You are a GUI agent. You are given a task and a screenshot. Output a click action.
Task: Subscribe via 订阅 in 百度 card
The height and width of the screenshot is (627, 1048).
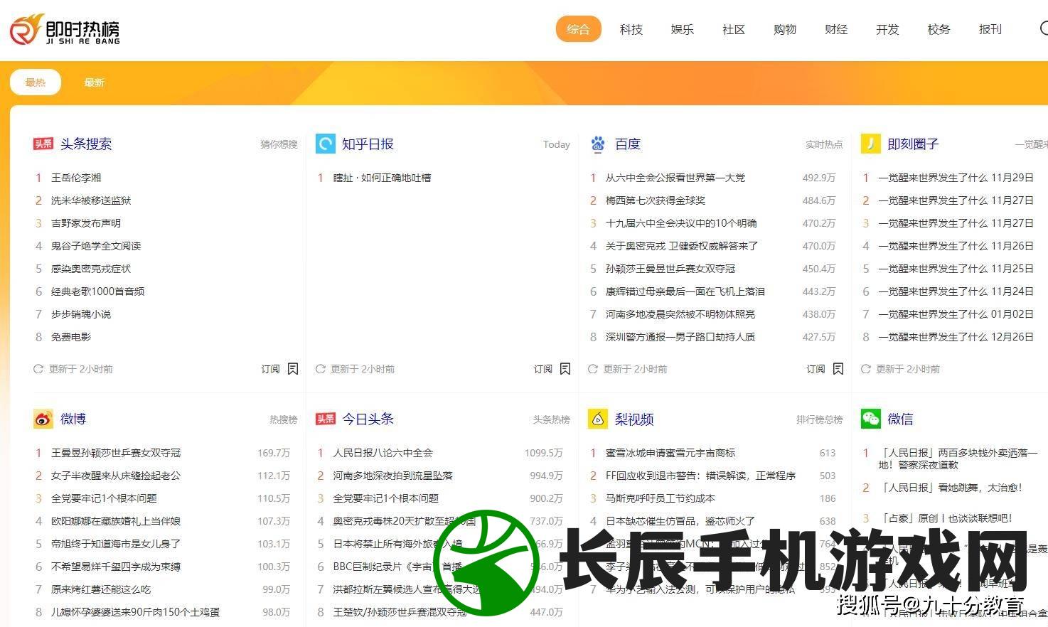[x=816, y=369]
